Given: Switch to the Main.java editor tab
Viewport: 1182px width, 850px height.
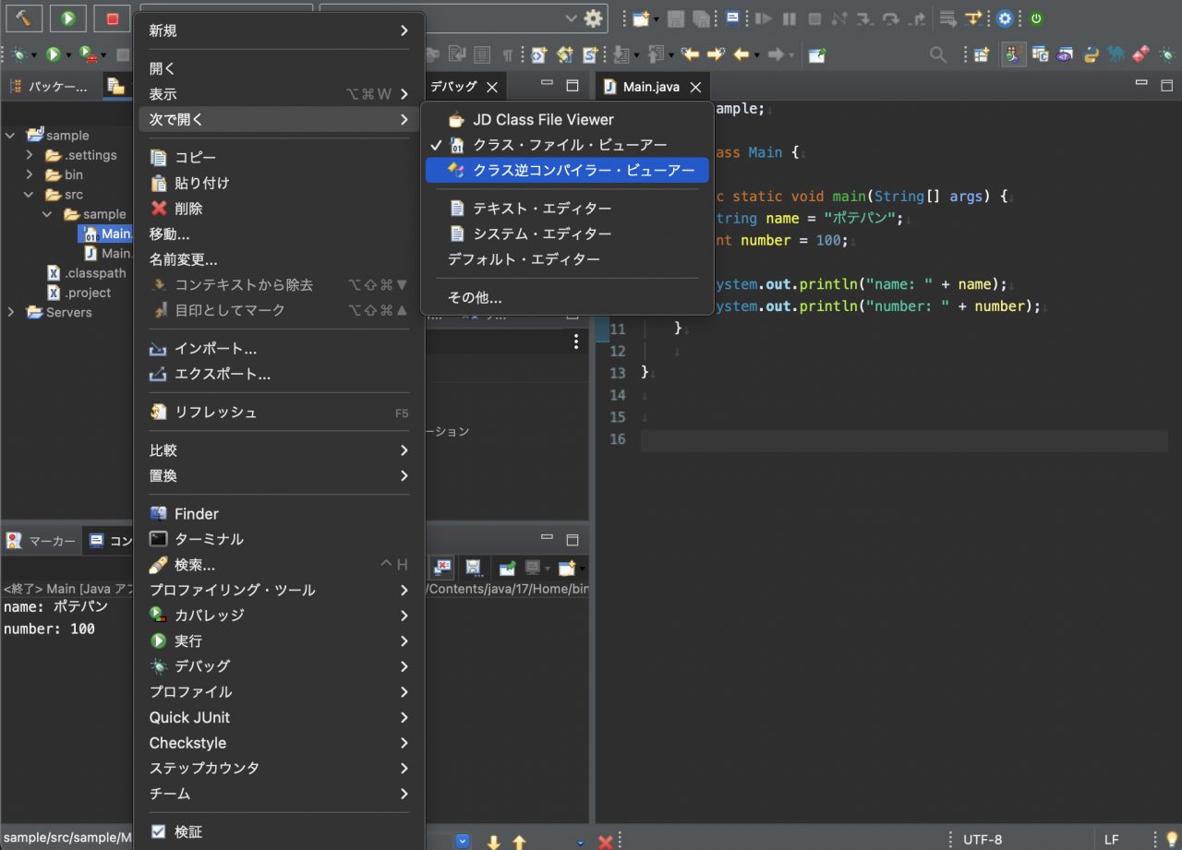Looking at the screenshot, I should pyautogui.click(x=652, y=86).
